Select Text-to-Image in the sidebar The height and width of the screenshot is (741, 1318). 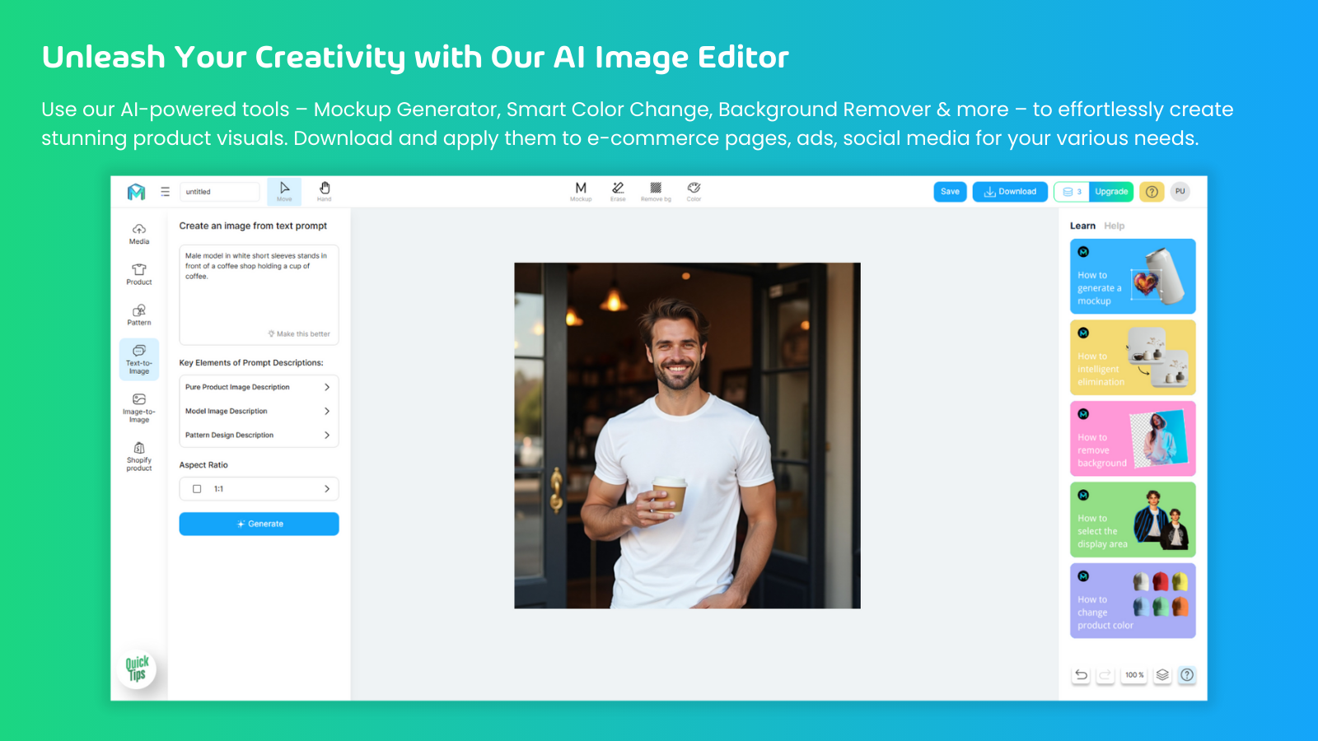click(x=139, y=359)
